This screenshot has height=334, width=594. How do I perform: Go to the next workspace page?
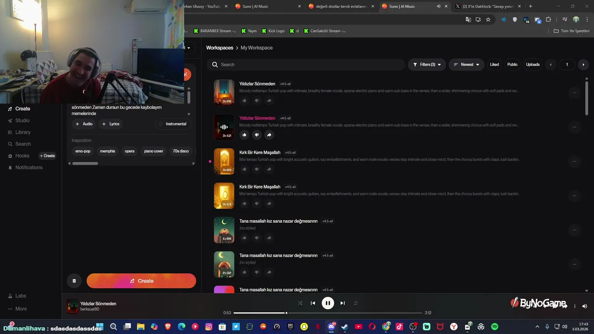tap(583, 64)
